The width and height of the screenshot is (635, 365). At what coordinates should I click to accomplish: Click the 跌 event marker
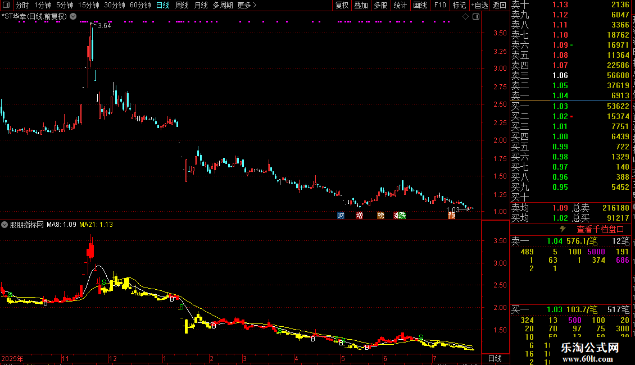(401, 215)
